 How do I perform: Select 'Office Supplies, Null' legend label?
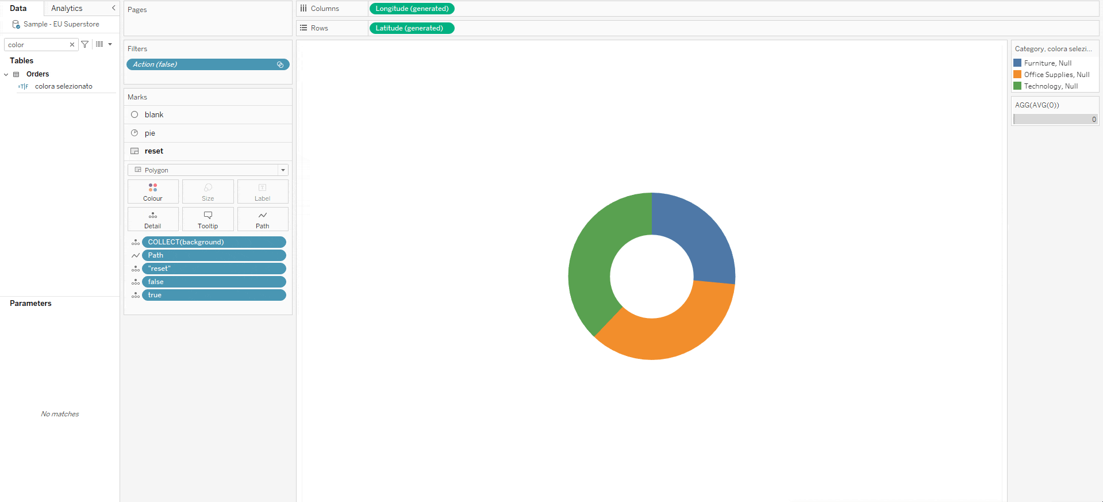coord(1056,75)
